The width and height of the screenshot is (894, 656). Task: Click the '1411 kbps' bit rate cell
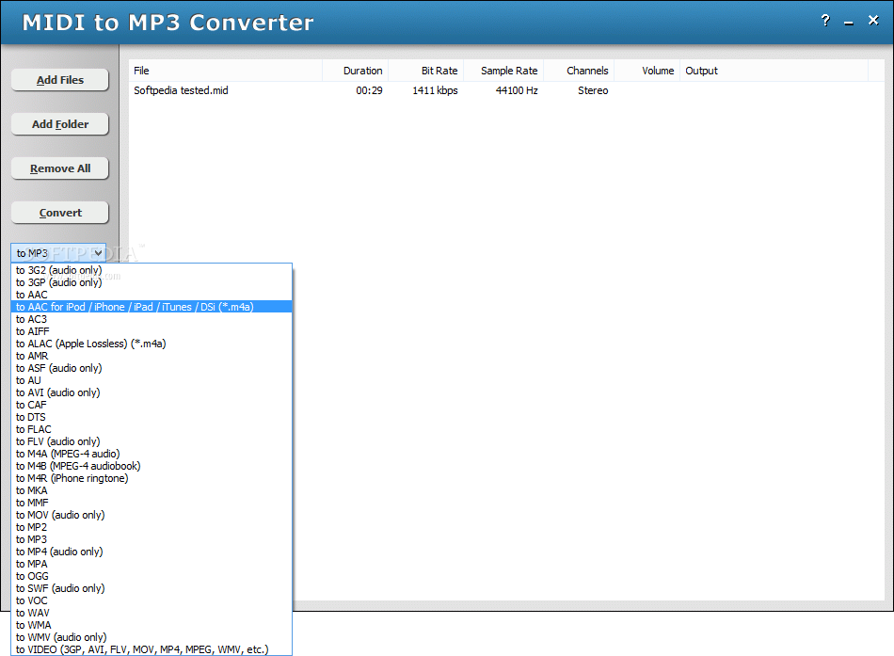click(x=435, y=90)
